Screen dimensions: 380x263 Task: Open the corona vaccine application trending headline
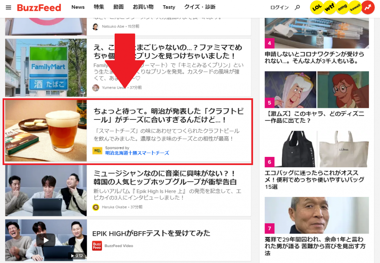pos(314,57)
